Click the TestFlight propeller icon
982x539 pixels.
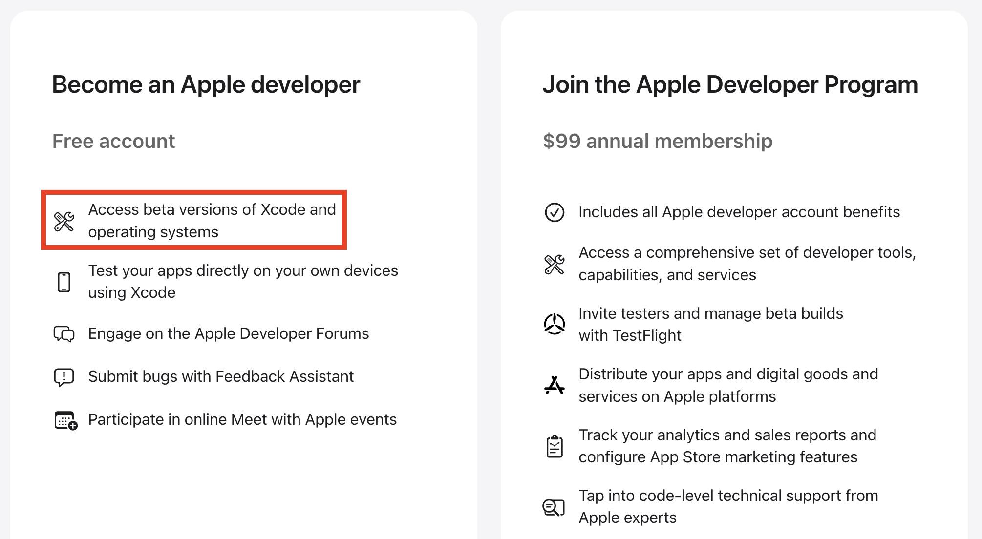click(x=555, y=324)
